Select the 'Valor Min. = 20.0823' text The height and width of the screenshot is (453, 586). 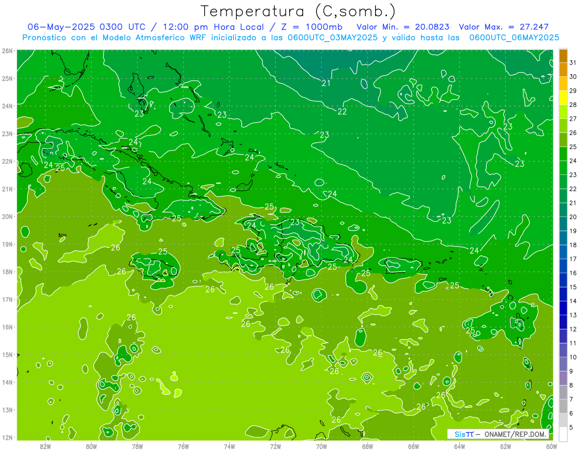[403, 27]
